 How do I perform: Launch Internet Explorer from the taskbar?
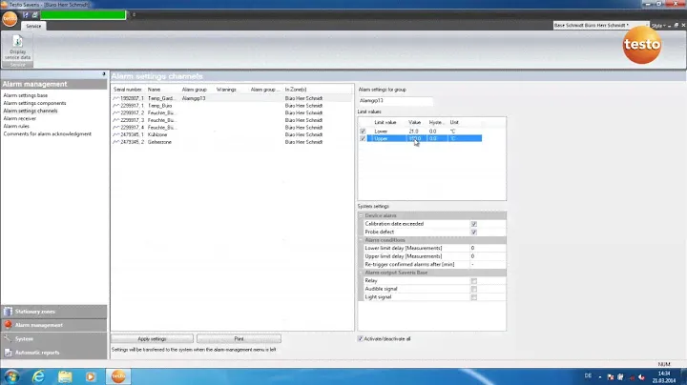coord(39,375)
